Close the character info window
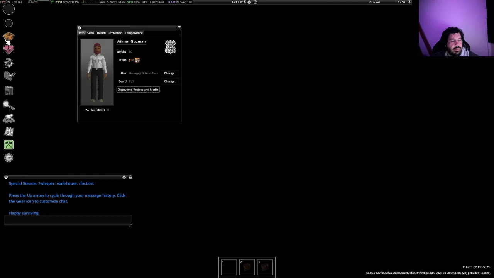This screenshot has height=278, width=494. [79, 28]
